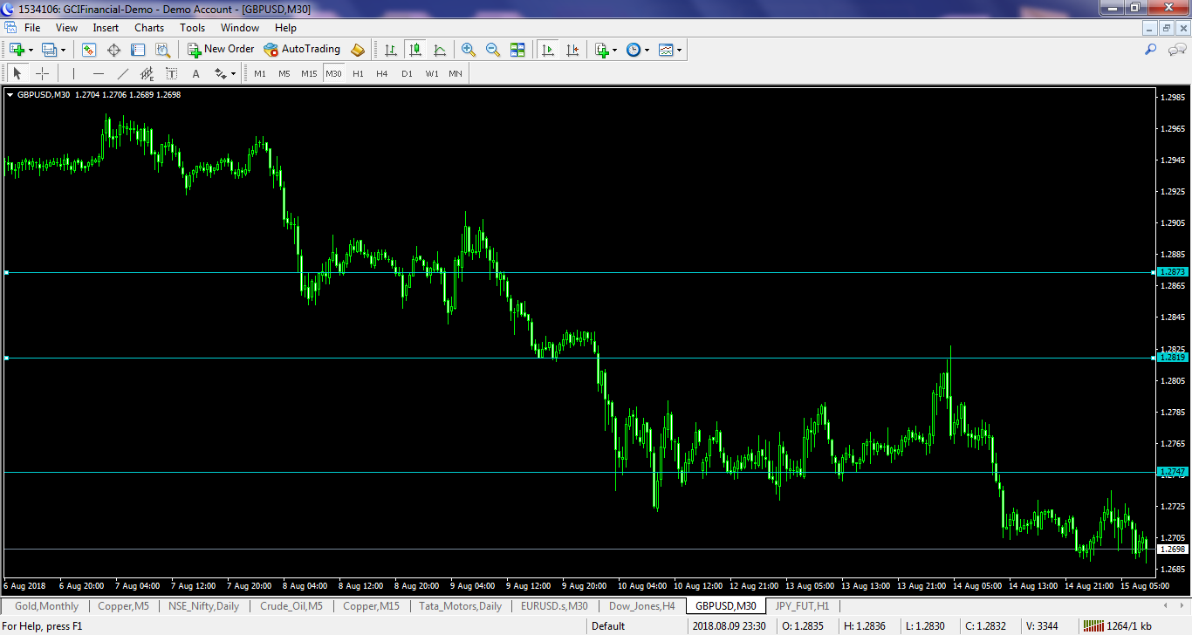Open the Insert menu

tap(106, 28)
